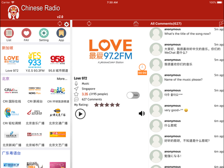Click the white gear icon in the left panel header
Viewport: 224px width, 168px height.
(67, 24)
